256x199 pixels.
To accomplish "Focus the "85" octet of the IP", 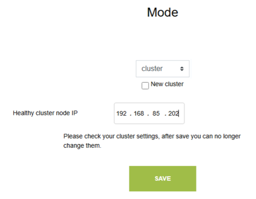I will point(156,113).
